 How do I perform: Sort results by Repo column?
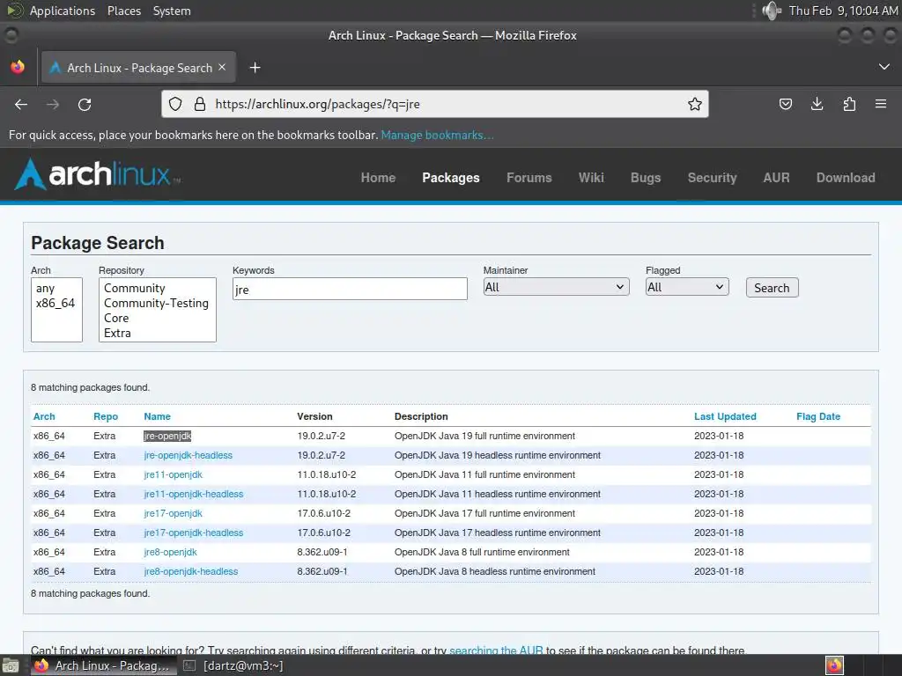point(106,416)
